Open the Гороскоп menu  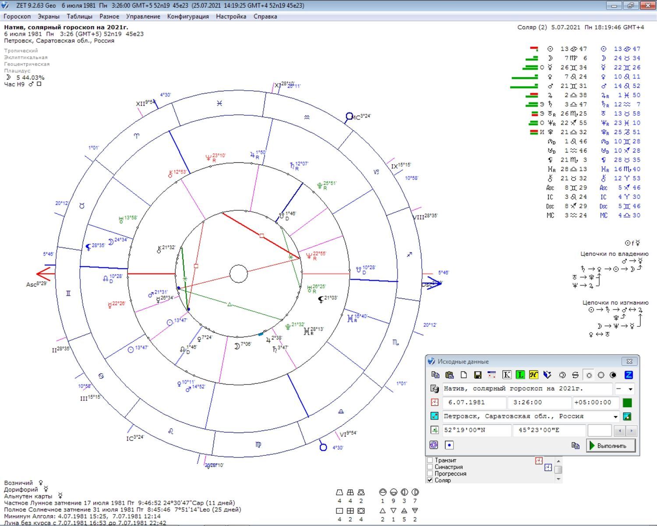point(17,16)
